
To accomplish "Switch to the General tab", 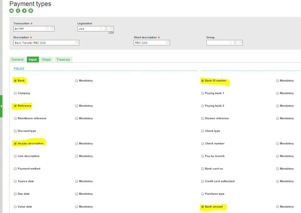I will [17, 59].
